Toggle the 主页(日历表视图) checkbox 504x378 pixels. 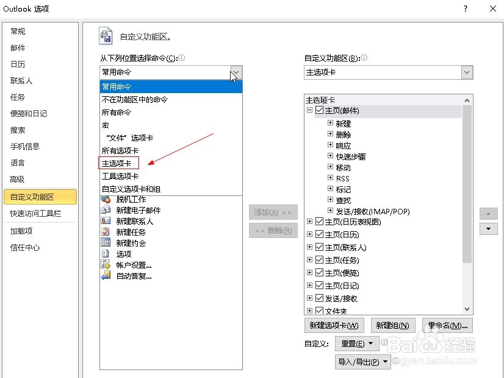(319, 222)
